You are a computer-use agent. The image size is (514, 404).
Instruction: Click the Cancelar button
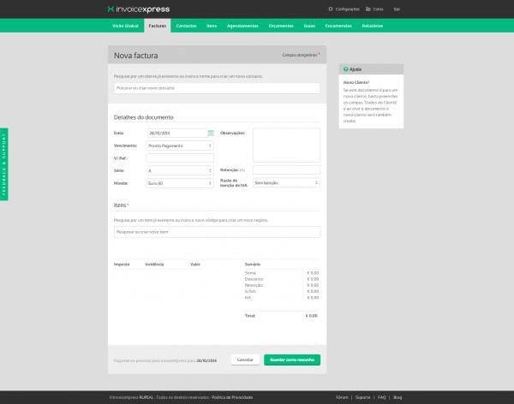click(x=245, y=359)
